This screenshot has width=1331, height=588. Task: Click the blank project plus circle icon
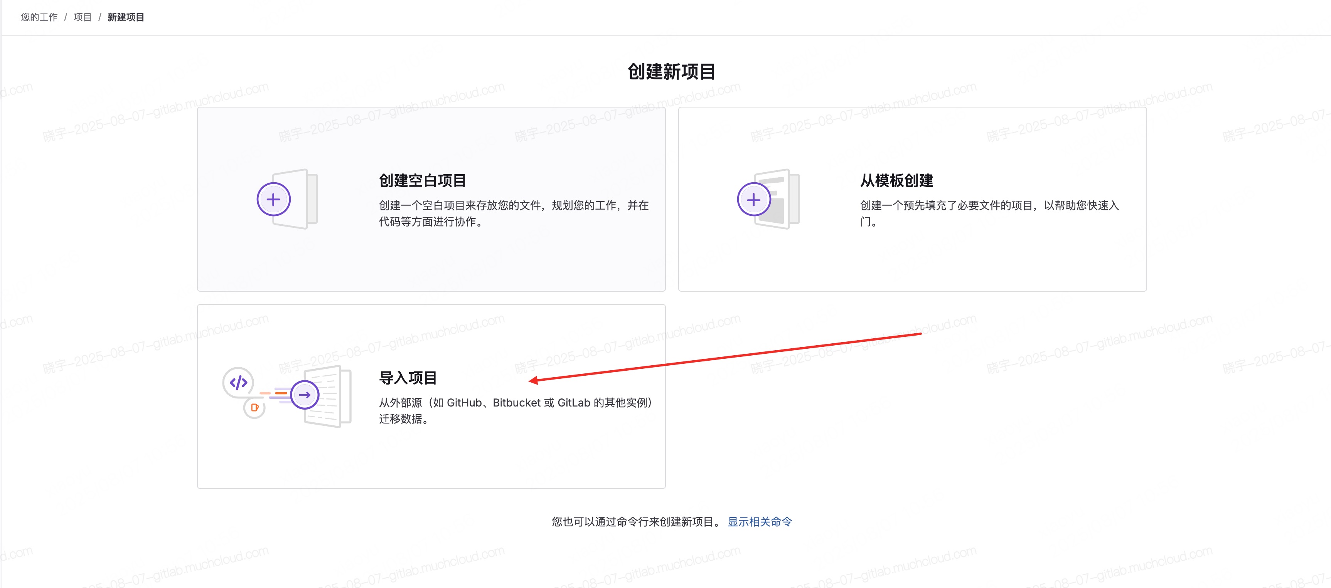(273, 200)
